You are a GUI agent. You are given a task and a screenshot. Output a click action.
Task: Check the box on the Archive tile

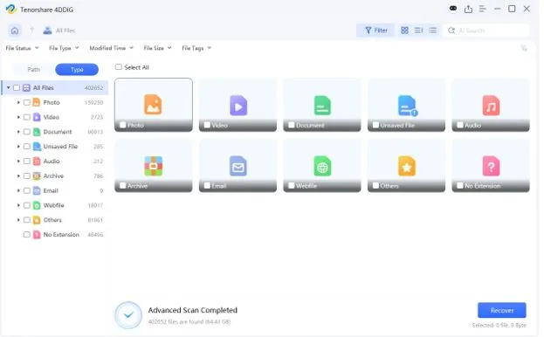[123, 185]
